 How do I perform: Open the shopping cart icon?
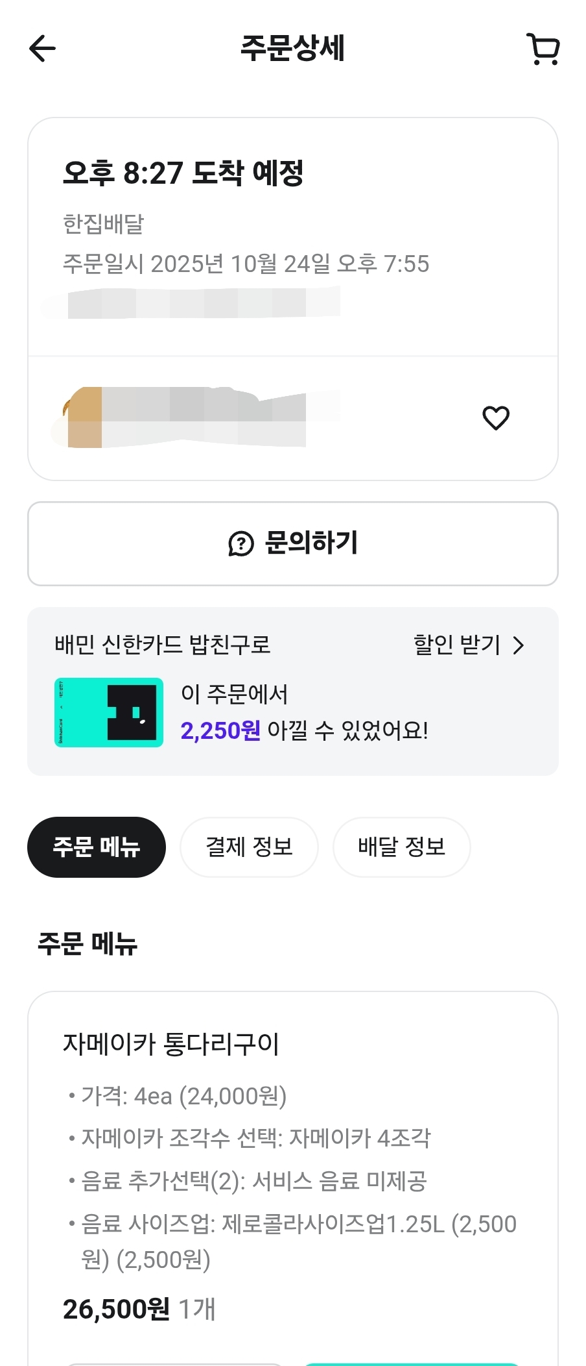click(x=543, y=49)
